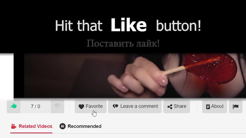Report the video using the flag icon

(x=236, y=107)
